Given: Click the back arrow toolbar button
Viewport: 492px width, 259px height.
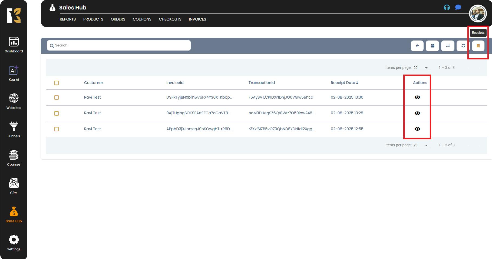Looking at the screenshot, I should [x=417, y=46].
